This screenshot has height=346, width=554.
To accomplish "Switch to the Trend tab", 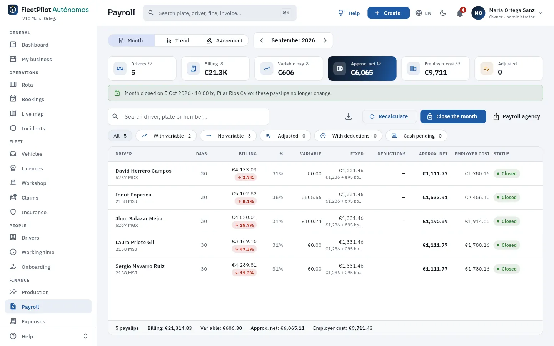I will [178, 40].
